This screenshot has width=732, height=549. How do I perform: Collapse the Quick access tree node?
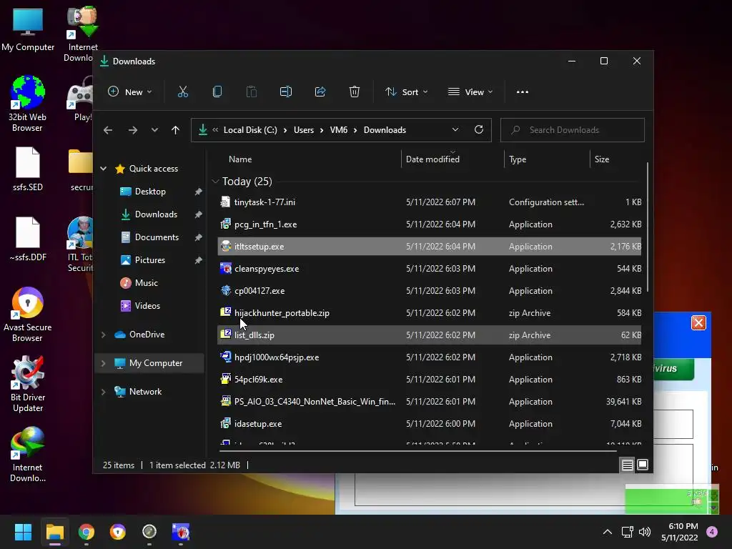click(x=104, y=169)
